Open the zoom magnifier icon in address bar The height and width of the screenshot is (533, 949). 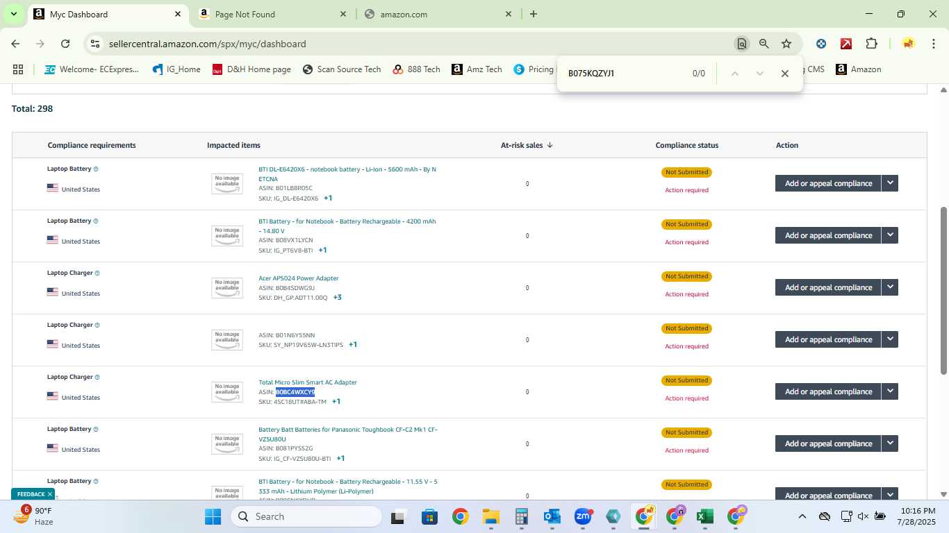(x=764, y=44)
